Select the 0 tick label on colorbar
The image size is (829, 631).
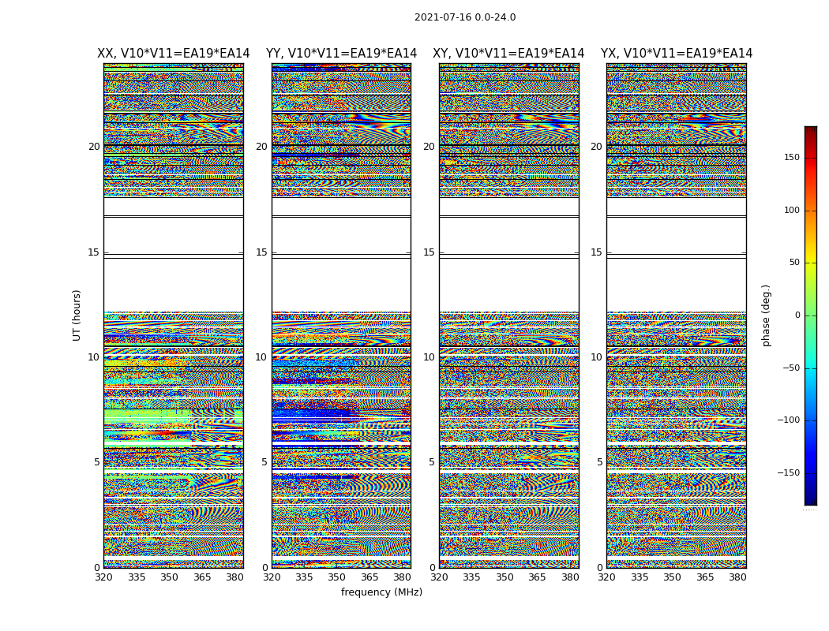pos(797,315)
